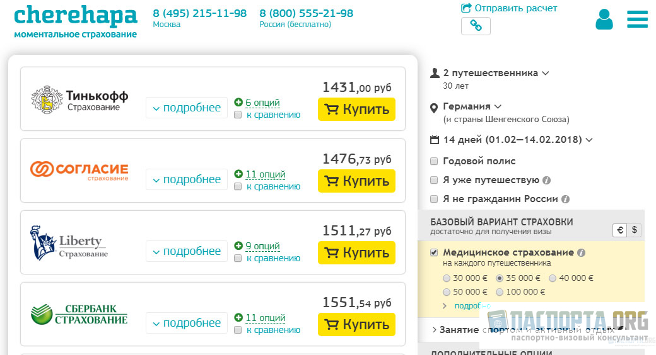The image size is (656, 355).
Task: Expand подробнее for Сбербанк
Action: 187,324
